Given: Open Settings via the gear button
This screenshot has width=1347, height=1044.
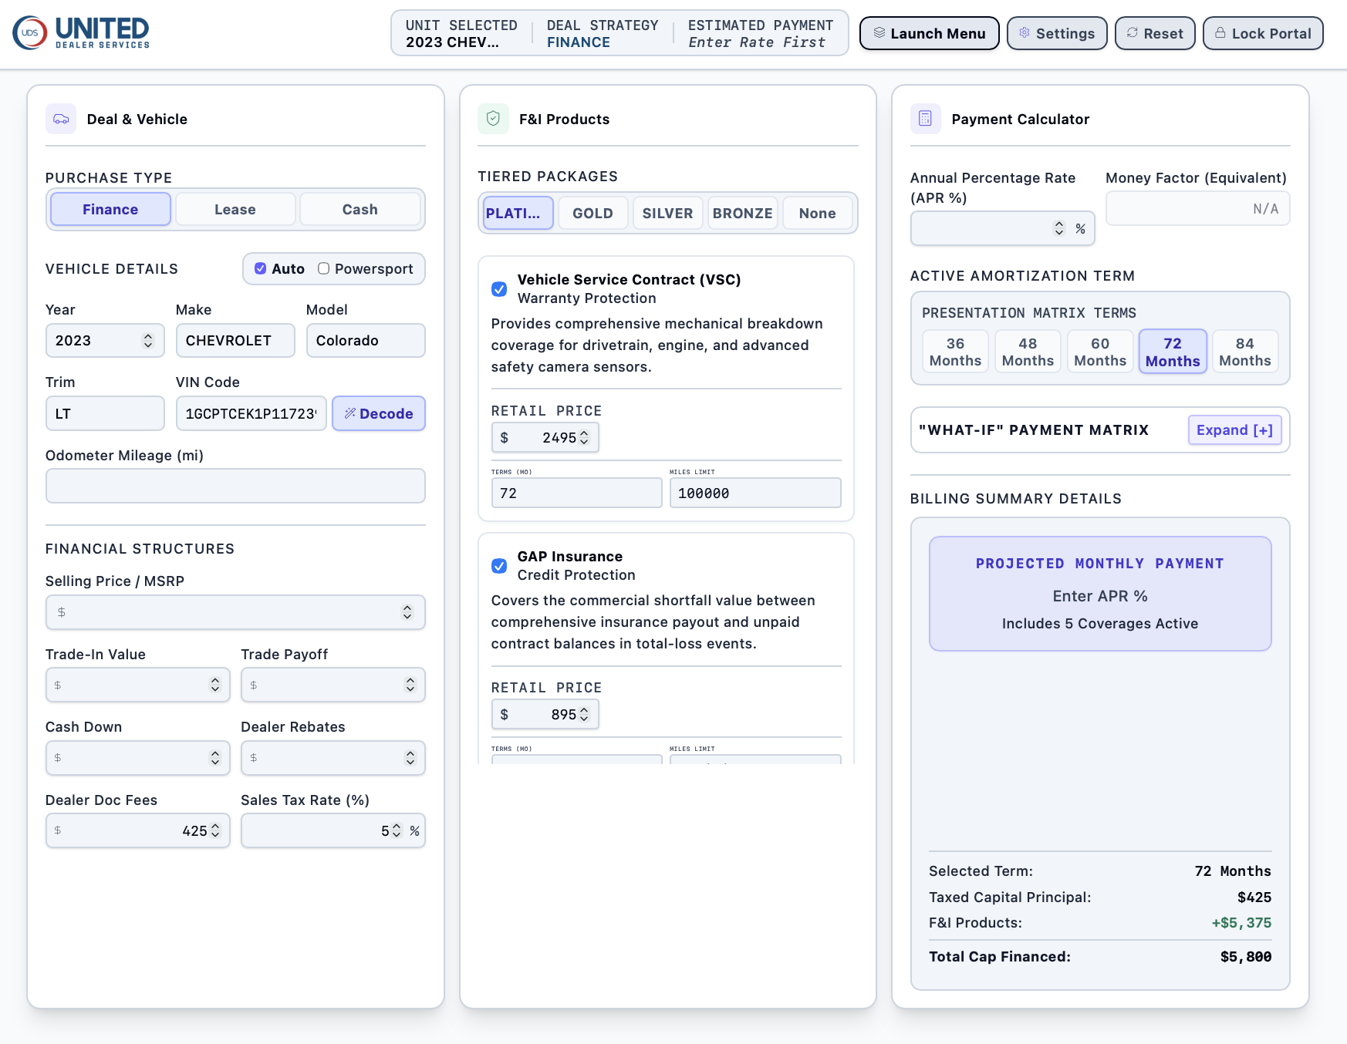Looking at the screenshot, I should [1057, 33].
